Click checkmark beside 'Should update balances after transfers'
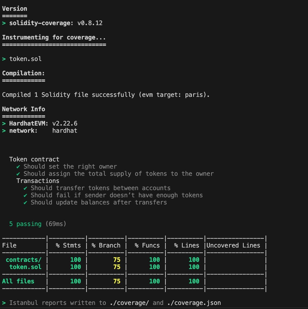The image size is (308, 309). coord(25,203)
